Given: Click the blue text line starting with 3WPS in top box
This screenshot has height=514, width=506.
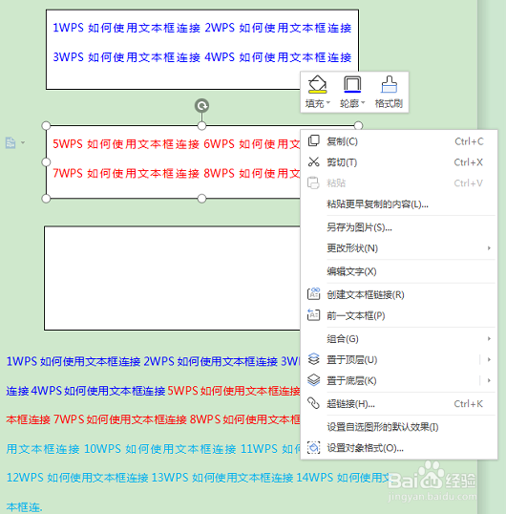Looking at the screenshot, I should [x=202, y=57].
